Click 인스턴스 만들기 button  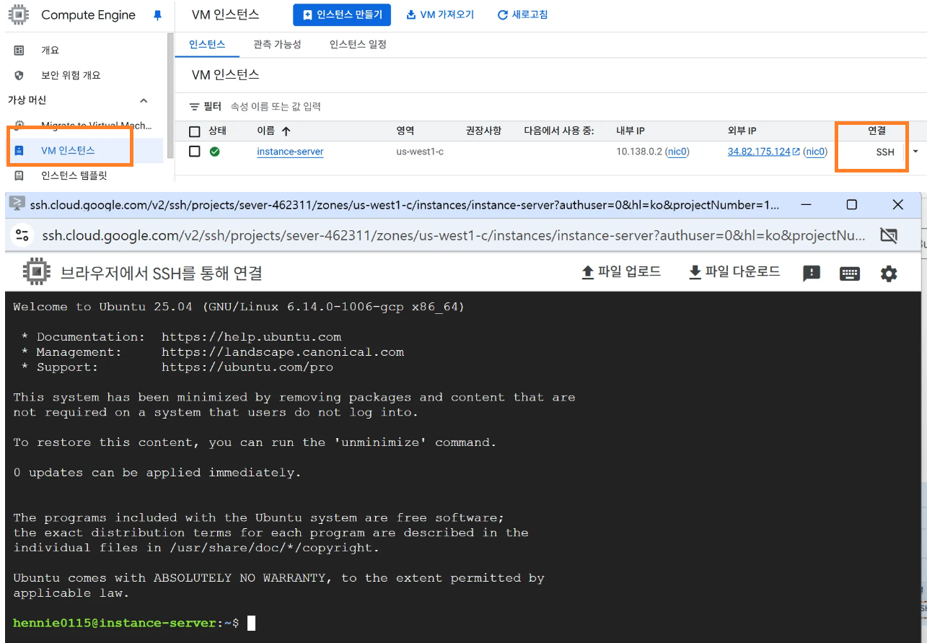[x=342, y=14]
